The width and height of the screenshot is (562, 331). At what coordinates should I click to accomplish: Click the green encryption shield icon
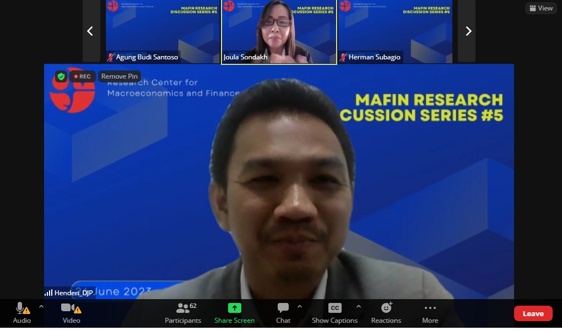[61, 76]
